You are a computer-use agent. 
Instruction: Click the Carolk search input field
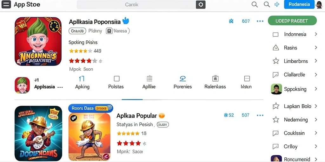click(x=136, y=4)
